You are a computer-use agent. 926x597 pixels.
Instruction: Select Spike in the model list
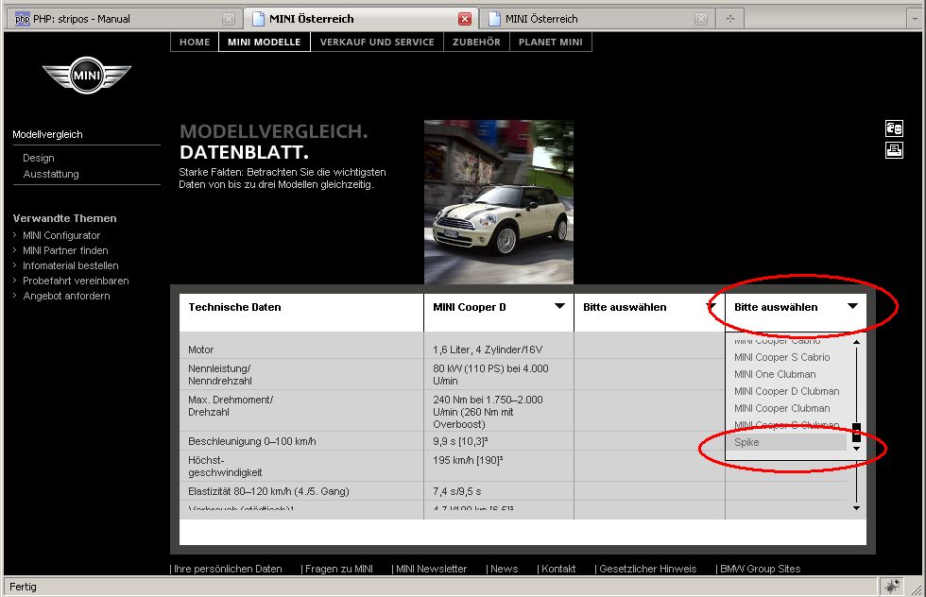[746, 442]
